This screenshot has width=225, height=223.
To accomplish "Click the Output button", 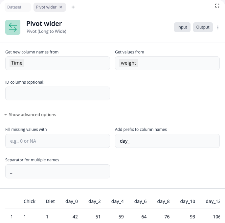I will pos(203,27).
